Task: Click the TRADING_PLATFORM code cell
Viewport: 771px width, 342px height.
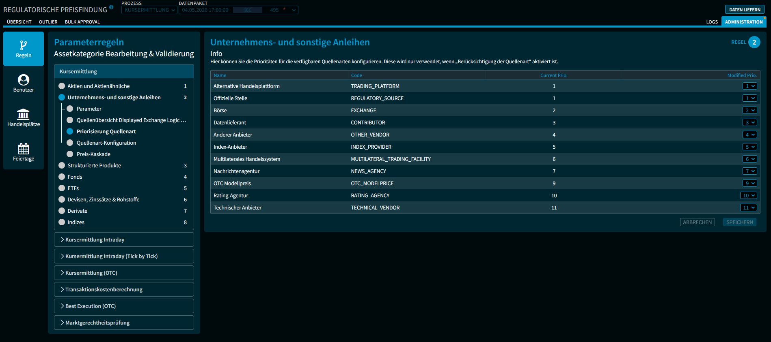Action: point(375,86)
